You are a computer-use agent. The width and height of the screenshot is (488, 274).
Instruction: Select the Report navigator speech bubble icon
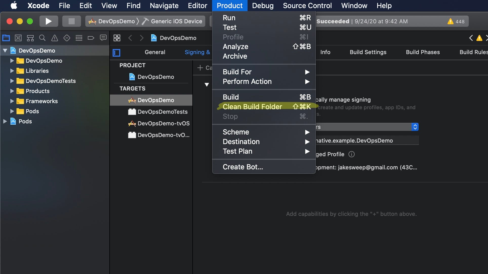(x=103, y=38)
